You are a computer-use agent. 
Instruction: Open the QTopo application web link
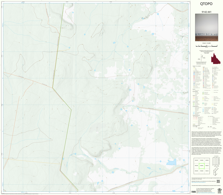point(198,182)
